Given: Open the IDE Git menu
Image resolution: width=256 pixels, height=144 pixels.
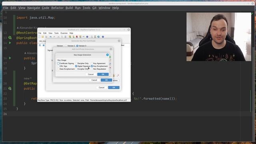Looking at the screenshot, I should click(94, 8).
